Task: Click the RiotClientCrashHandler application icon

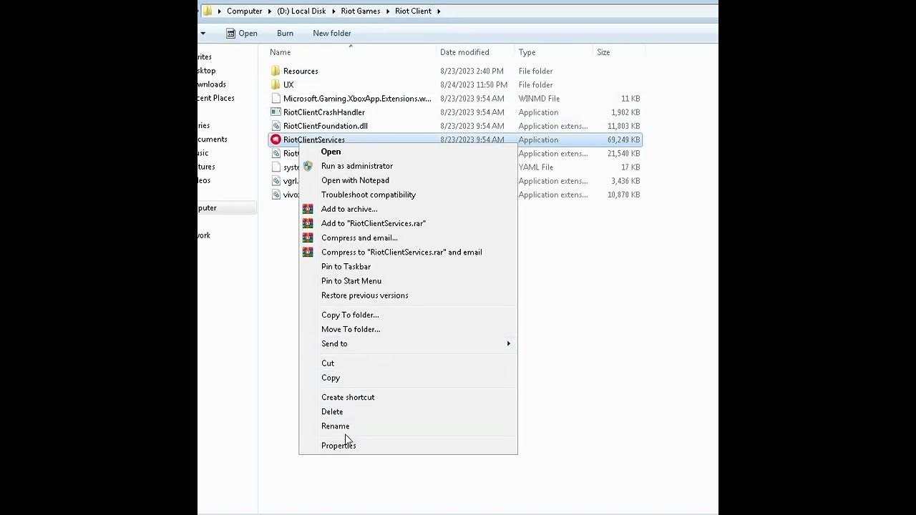Action: click(276, 112)
